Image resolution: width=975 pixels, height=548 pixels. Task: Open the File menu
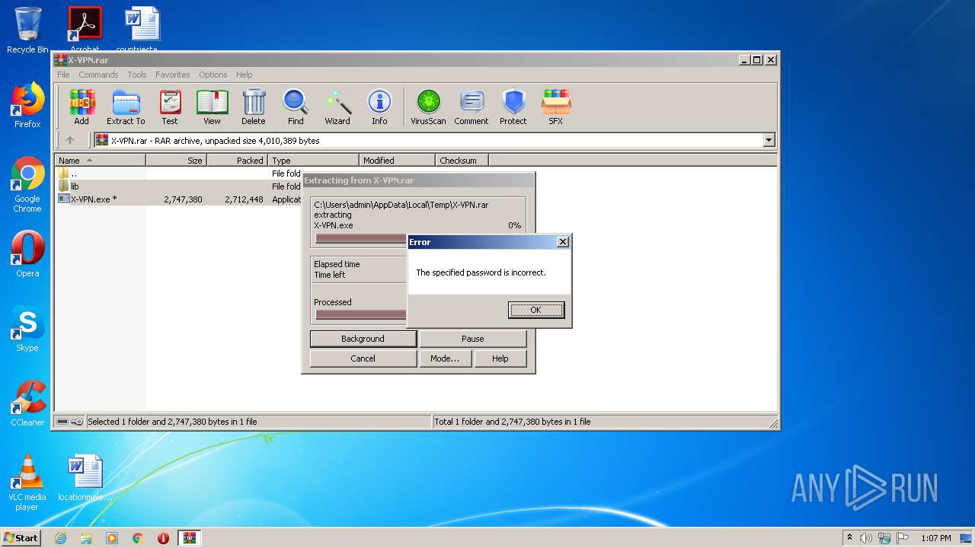63,75
